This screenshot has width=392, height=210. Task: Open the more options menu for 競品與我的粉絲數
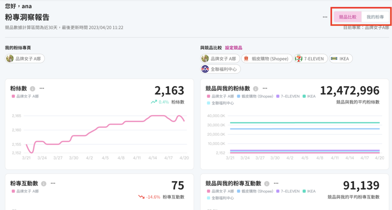pyautogui.click(x=265, y=88)
